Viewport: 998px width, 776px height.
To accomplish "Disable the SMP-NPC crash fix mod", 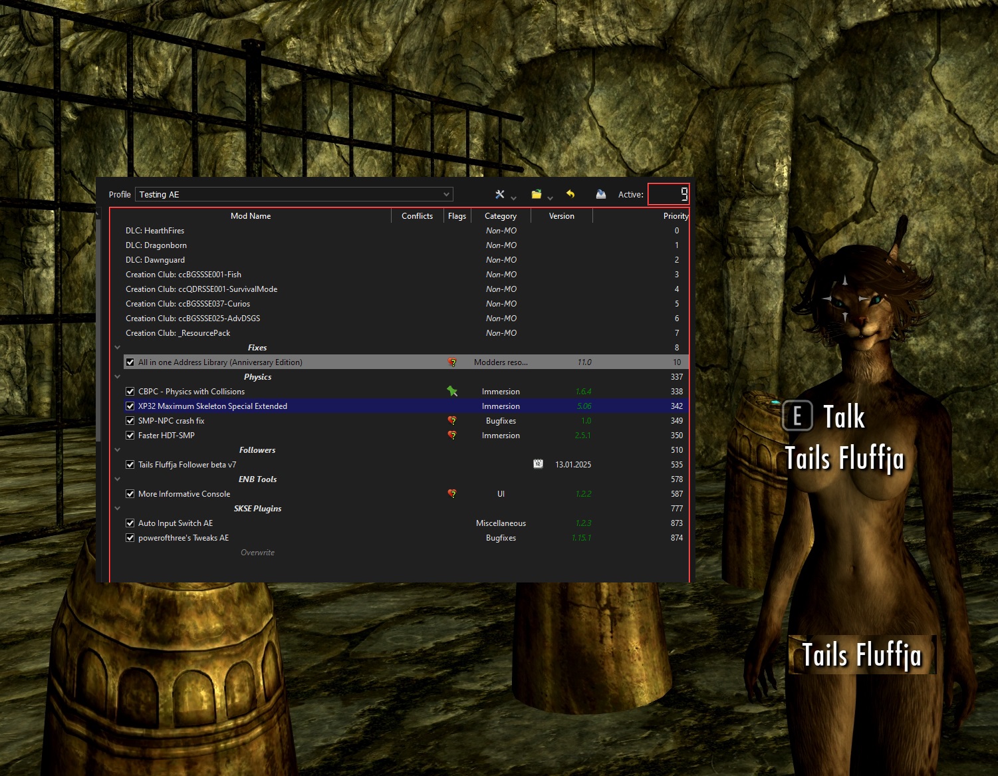I will [130, 421].
